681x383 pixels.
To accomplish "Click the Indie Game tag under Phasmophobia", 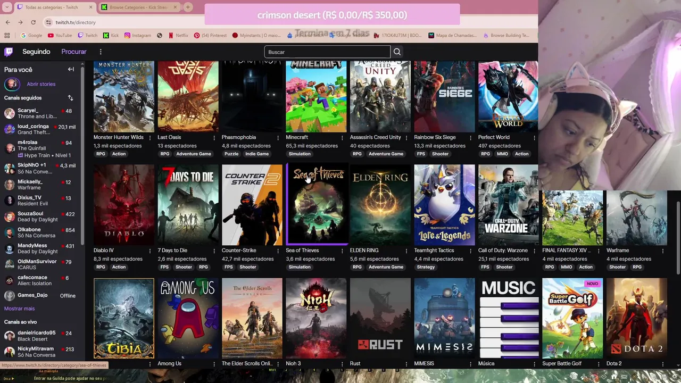I will [257, 154].
